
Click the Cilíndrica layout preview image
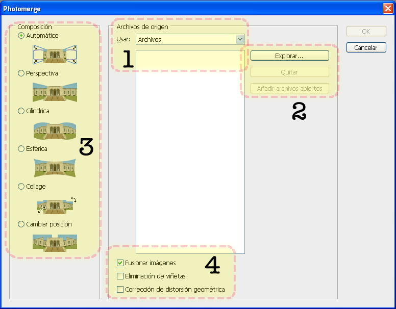point(55,131)
